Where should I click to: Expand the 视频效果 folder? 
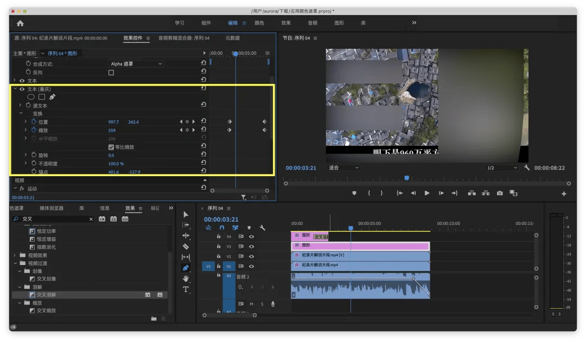click(15, 255)
